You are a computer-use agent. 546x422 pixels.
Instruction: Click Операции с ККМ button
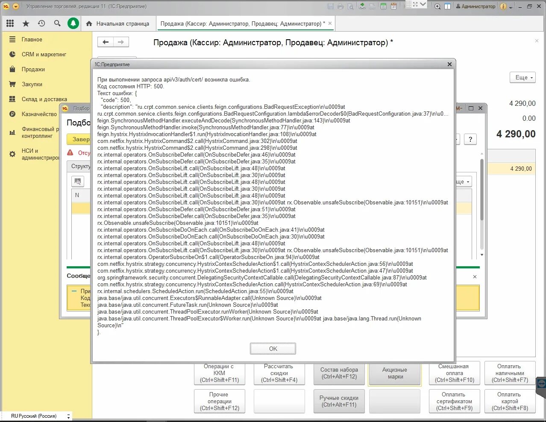coord(219,373)
